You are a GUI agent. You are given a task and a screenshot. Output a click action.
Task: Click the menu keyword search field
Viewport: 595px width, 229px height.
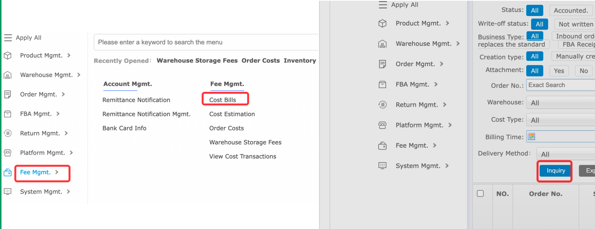tap(206, 42)
